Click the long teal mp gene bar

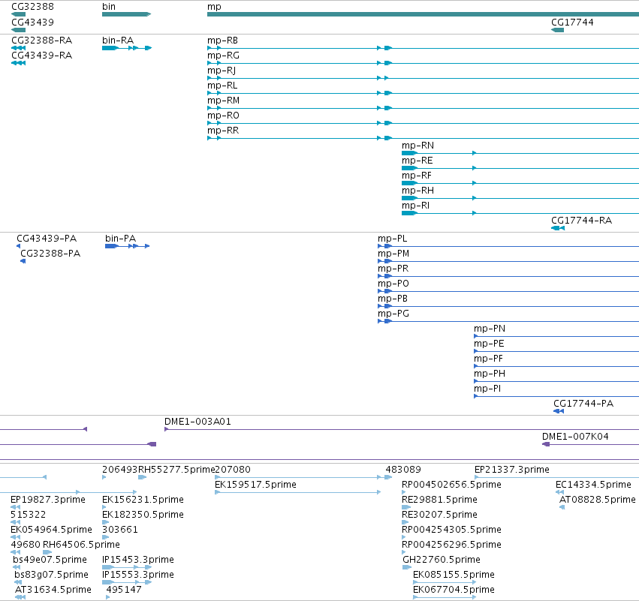pyautogui.click(x=423, y=14)
